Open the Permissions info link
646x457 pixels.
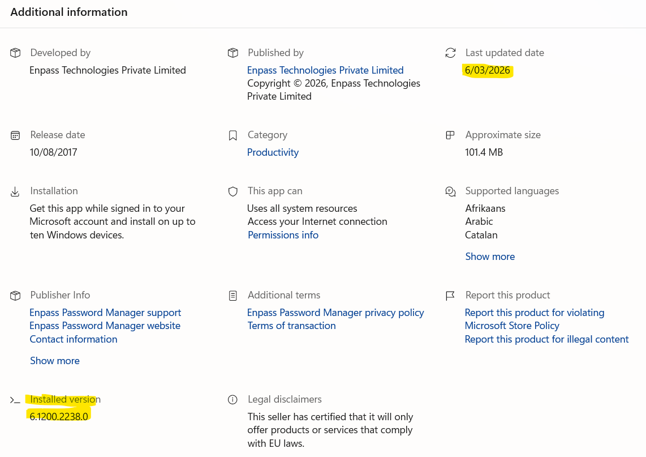coord(283,235)
